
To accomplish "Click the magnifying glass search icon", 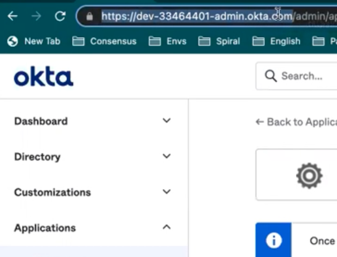I will [270, 76].
